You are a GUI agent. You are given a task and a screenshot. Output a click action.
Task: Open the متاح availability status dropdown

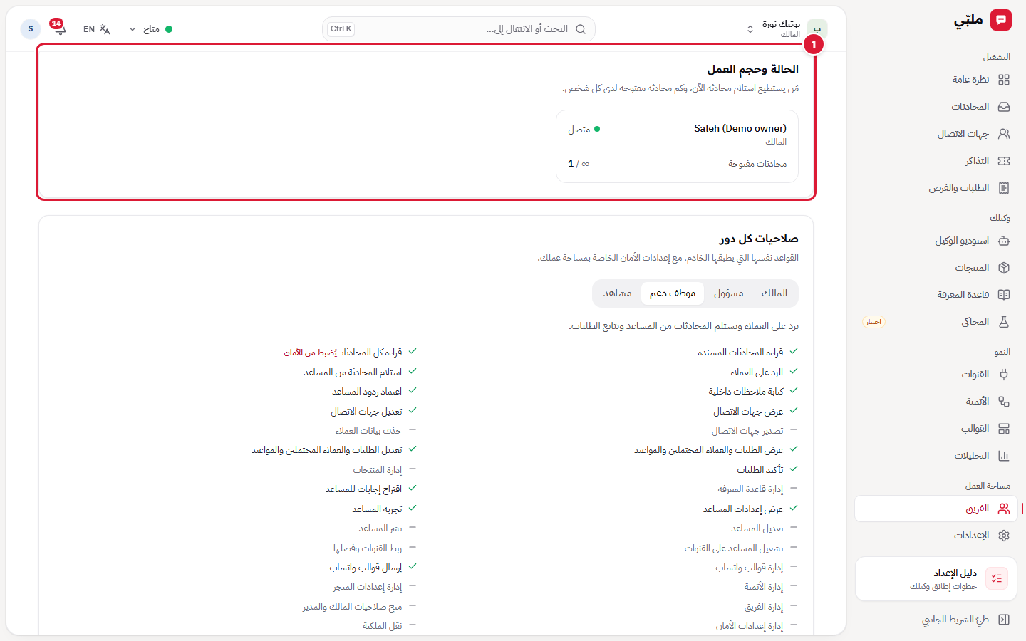pyautogui.click(x=150, y=29)
